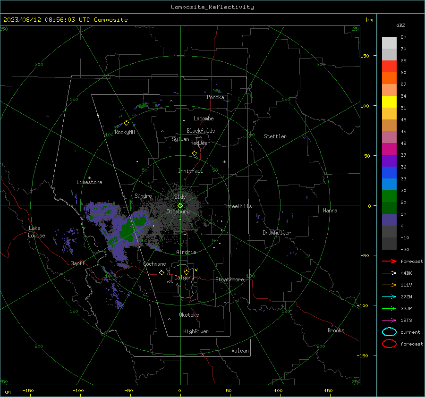Click the purple 36-39 dBZ swatch
The height and width of the screenshot is (397, 425).
tap(389, 160)
